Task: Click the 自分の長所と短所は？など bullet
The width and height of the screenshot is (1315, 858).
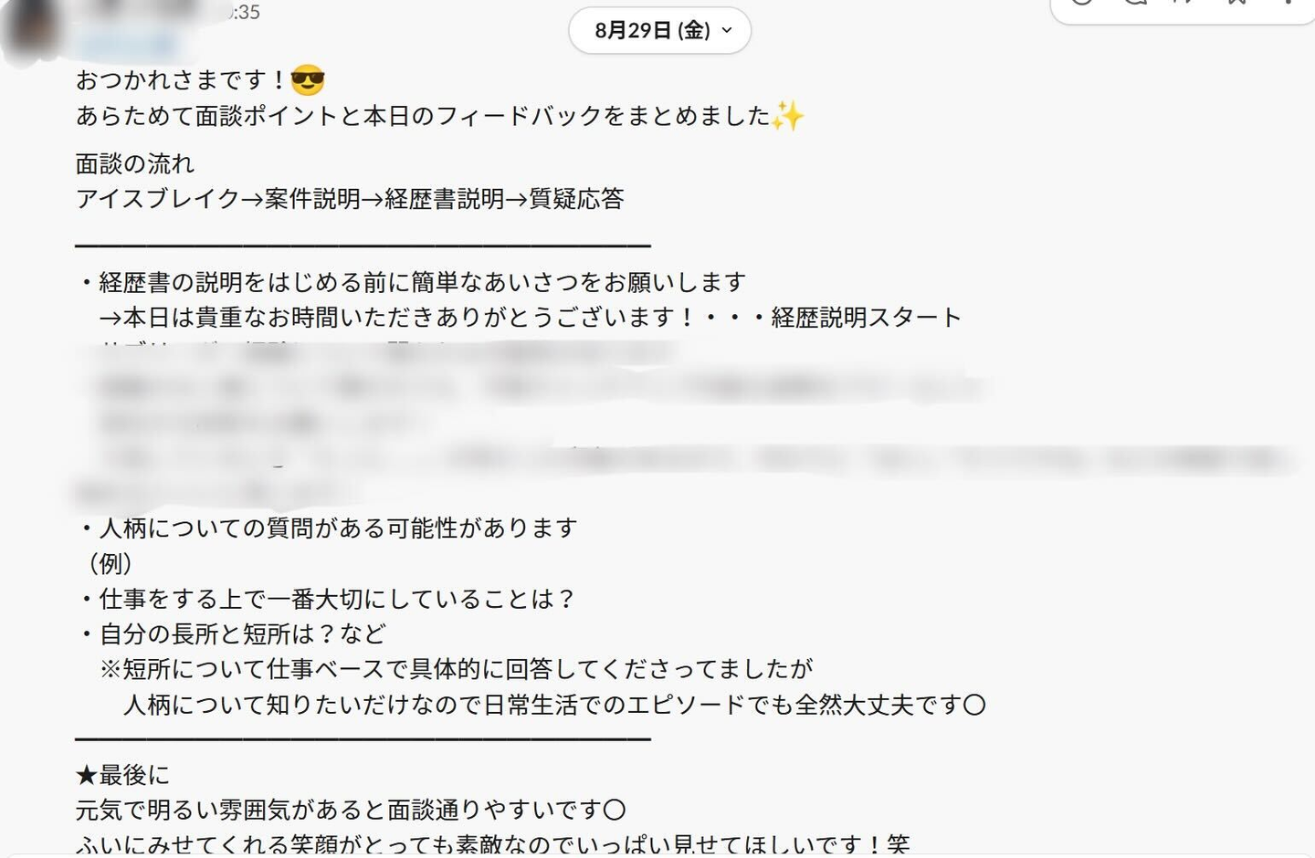Action: (x=233, y=634)
